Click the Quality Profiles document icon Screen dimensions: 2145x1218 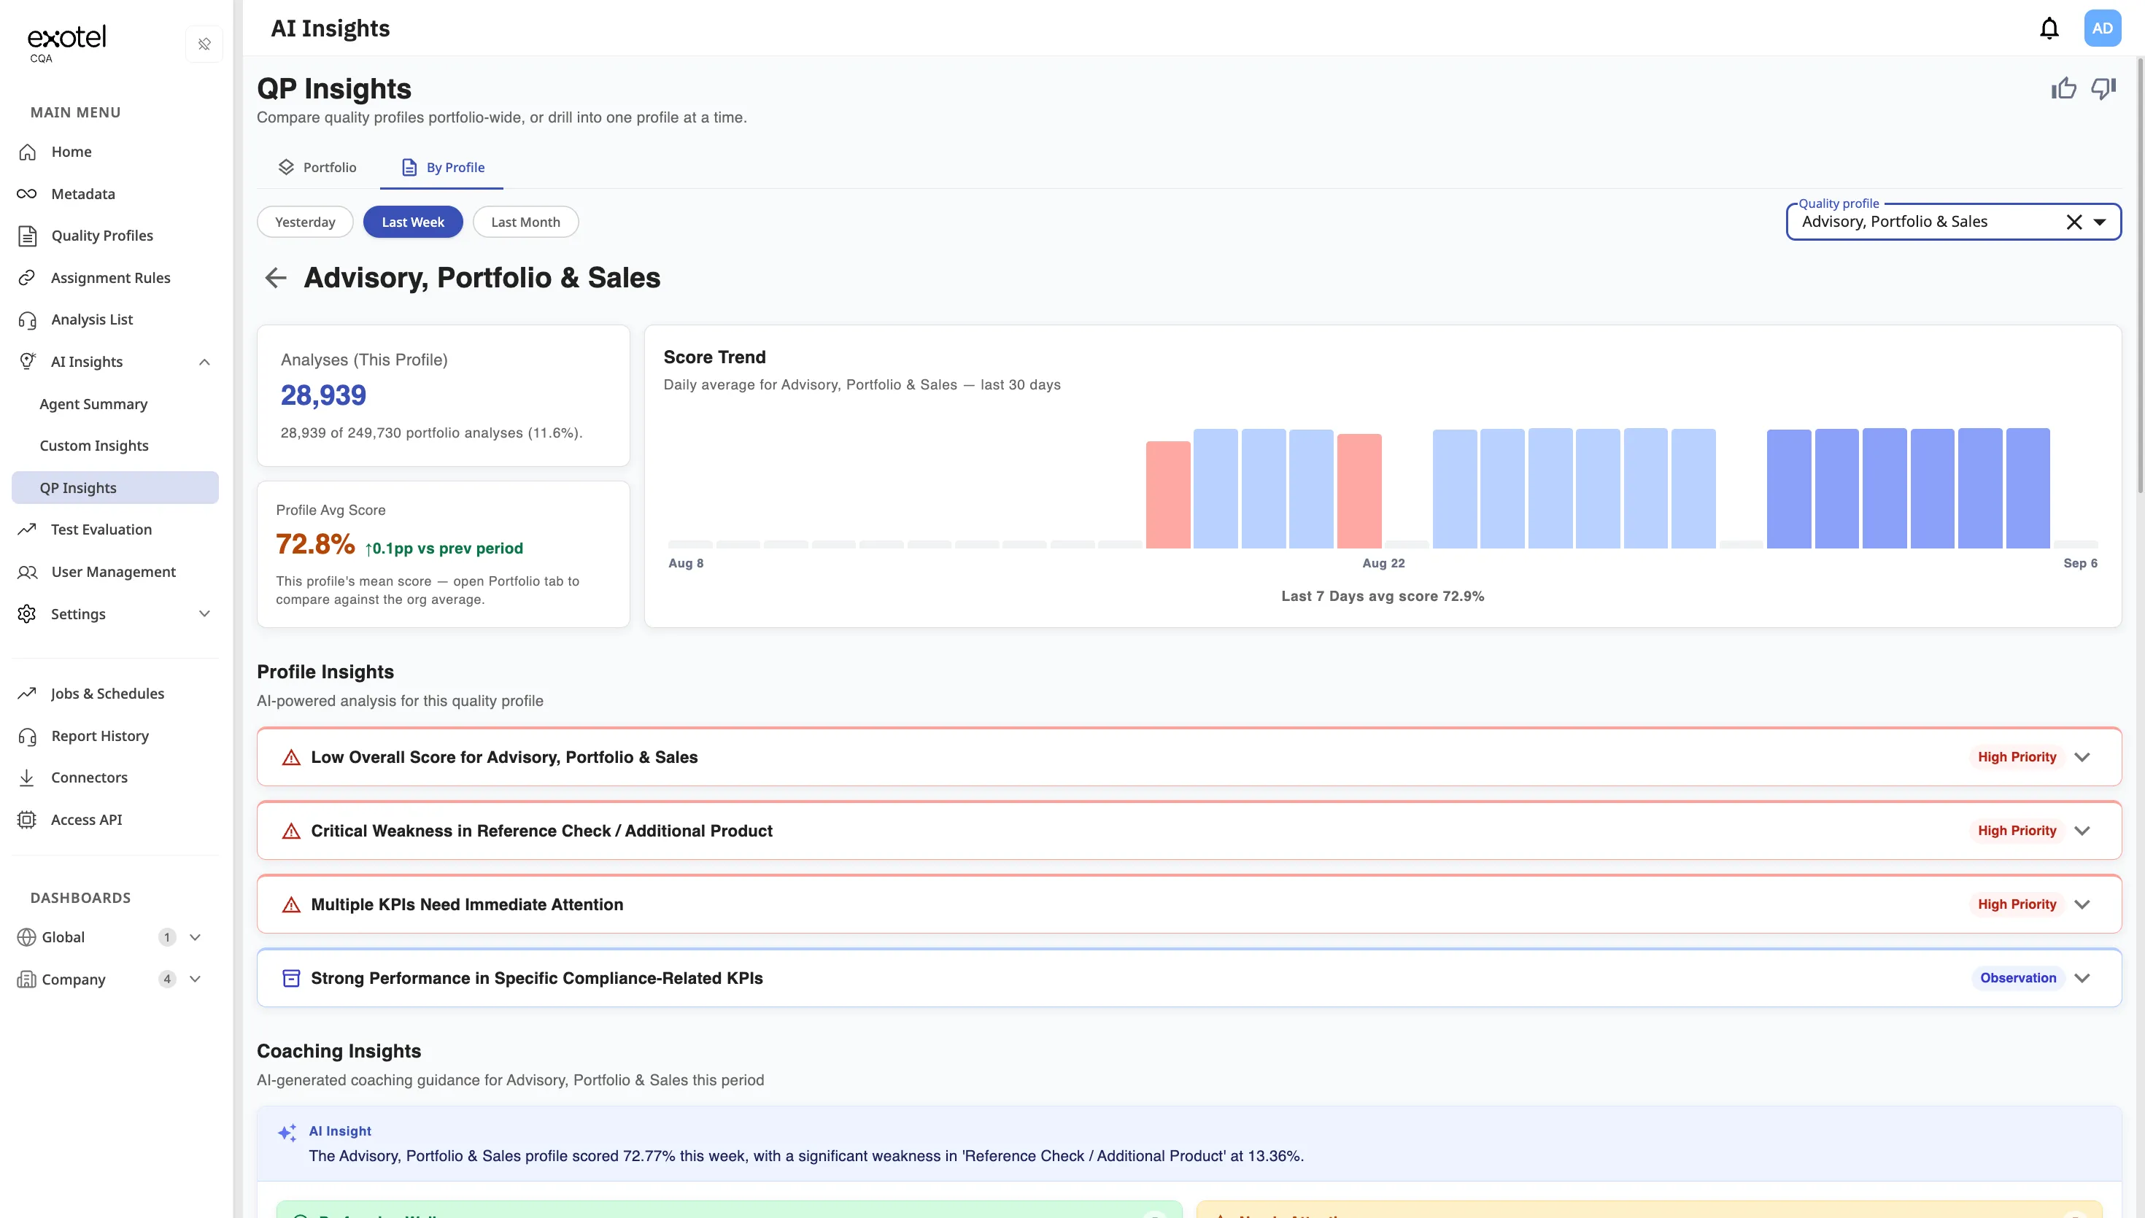(28, 236)
